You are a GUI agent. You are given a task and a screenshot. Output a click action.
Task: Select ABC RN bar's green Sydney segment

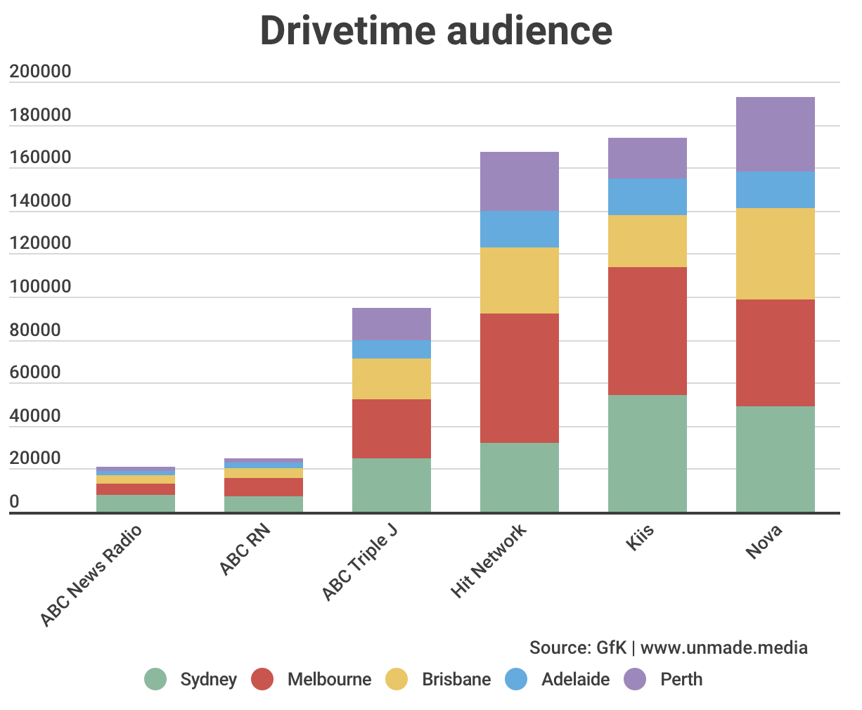[x=264, y=504]
